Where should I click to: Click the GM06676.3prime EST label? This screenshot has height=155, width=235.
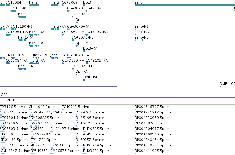65,151
